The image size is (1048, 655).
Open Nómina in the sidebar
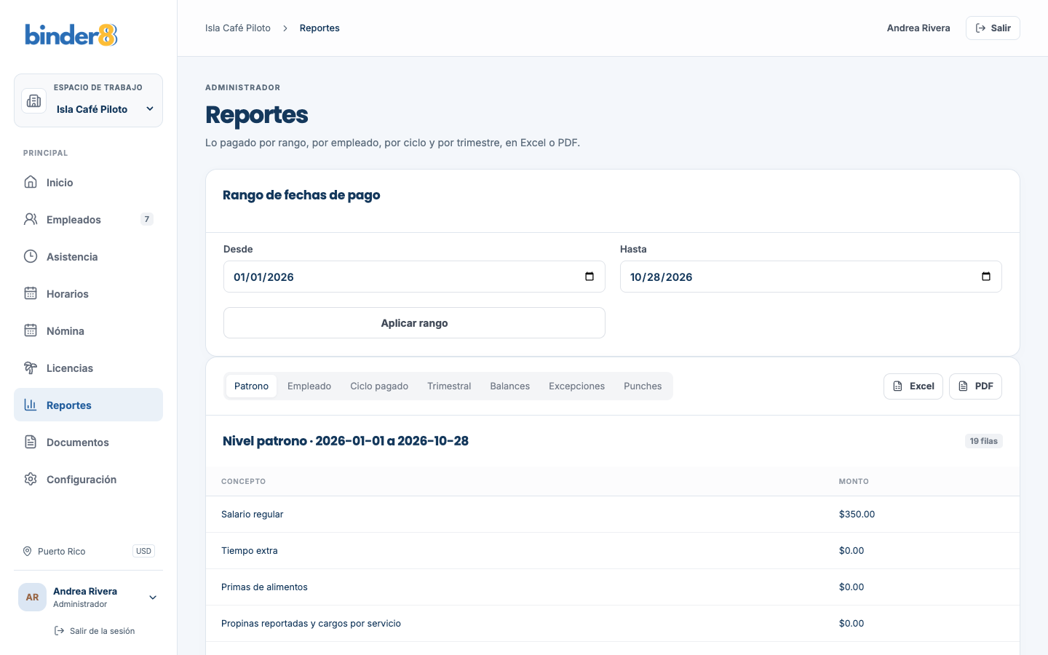[88, 330]
